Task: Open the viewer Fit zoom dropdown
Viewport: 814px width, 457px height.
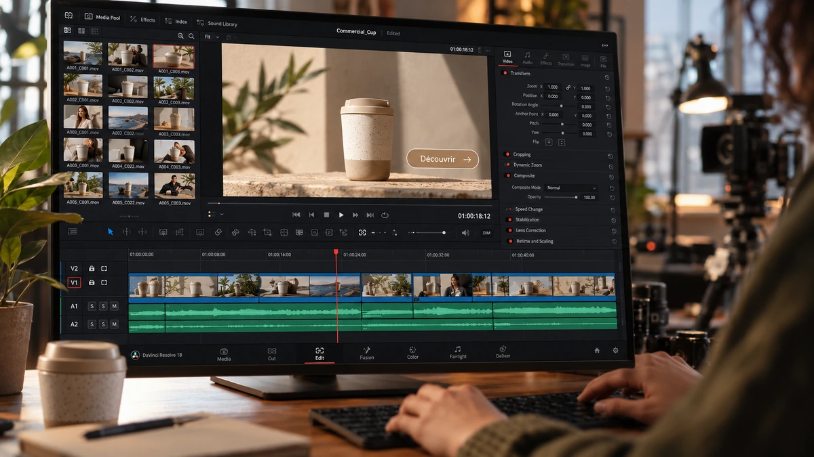Action: [x=212, y=37]
